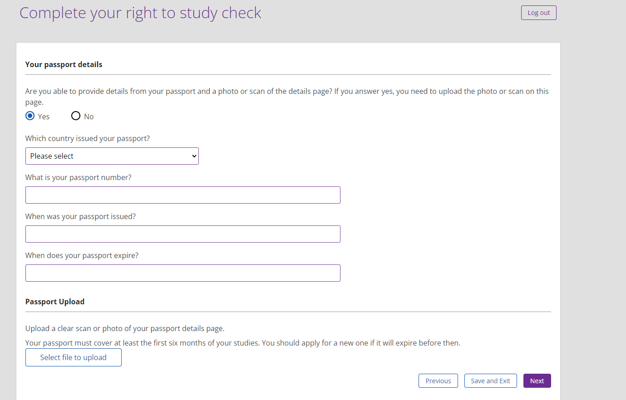Click 'When was your passport issued?' label

[x=80, y=216]
